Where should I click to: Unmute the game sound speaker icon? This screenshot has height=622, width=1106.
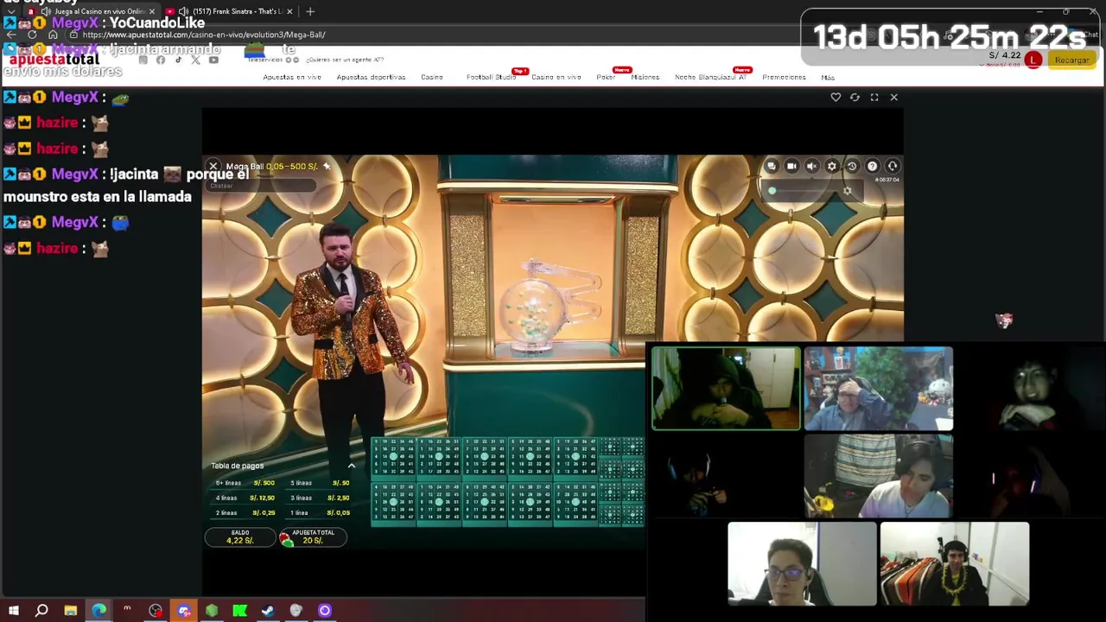click(x=811, y=166)
